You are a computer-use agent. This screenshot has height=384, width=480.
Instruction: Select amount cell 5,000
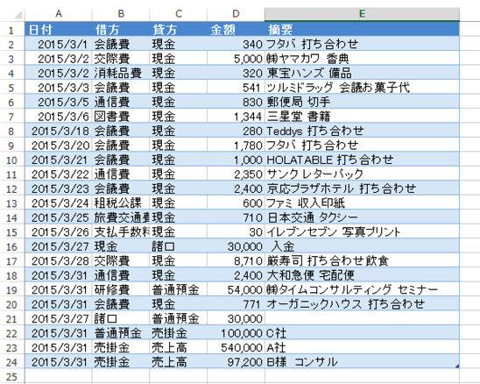coord(236,59)
